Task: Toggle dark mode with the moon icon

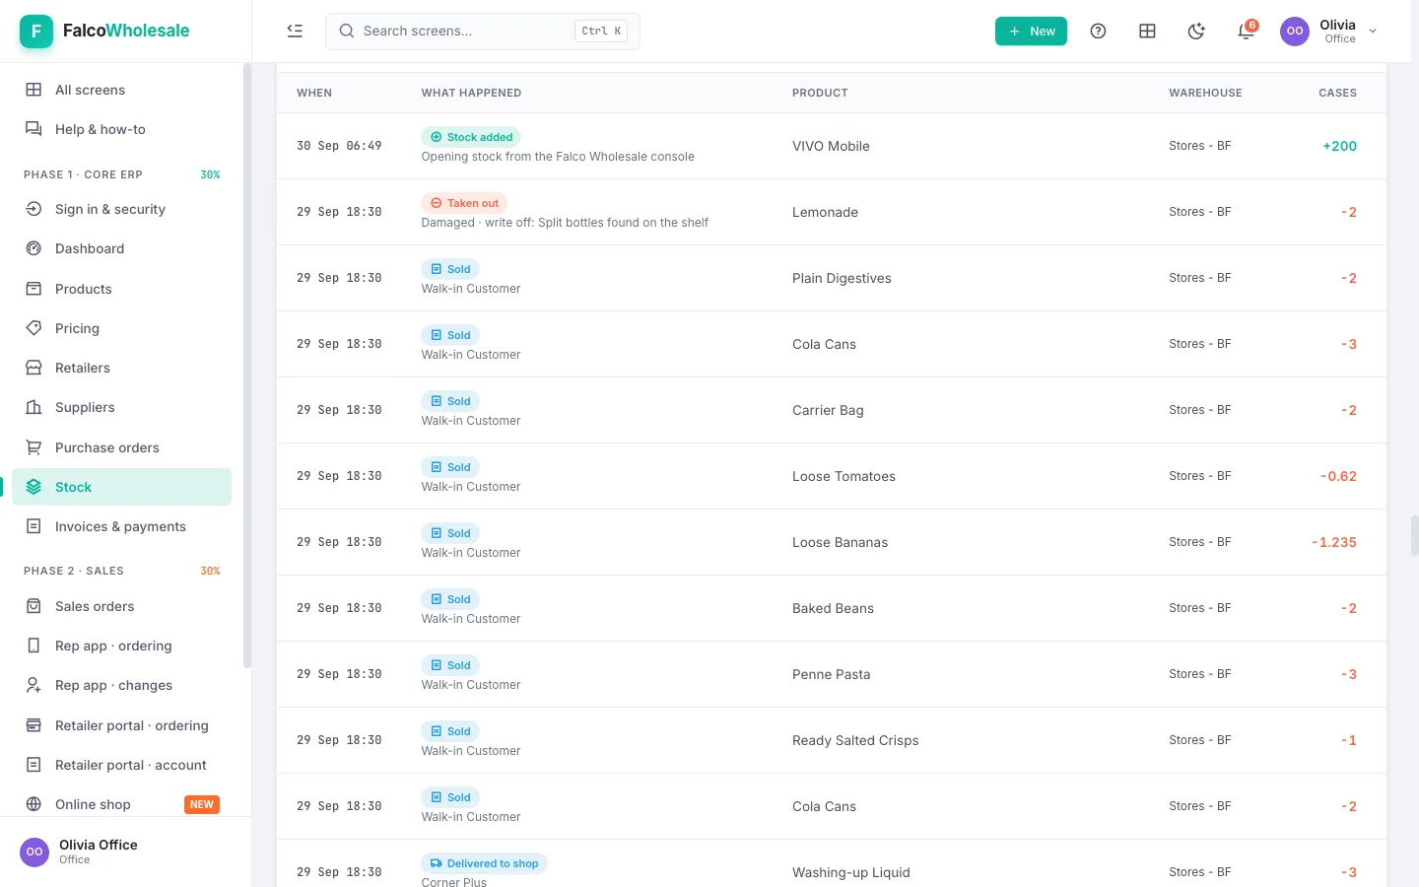Action: 1196,31
